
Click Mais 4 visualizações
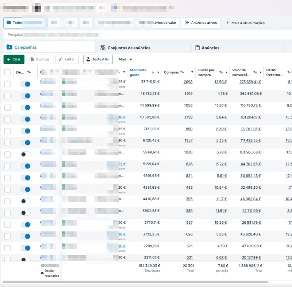point(245,23)
